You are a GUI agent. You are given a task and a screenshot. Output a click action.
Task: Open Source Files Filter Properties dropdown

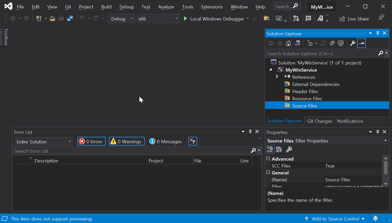pos(385,141)
